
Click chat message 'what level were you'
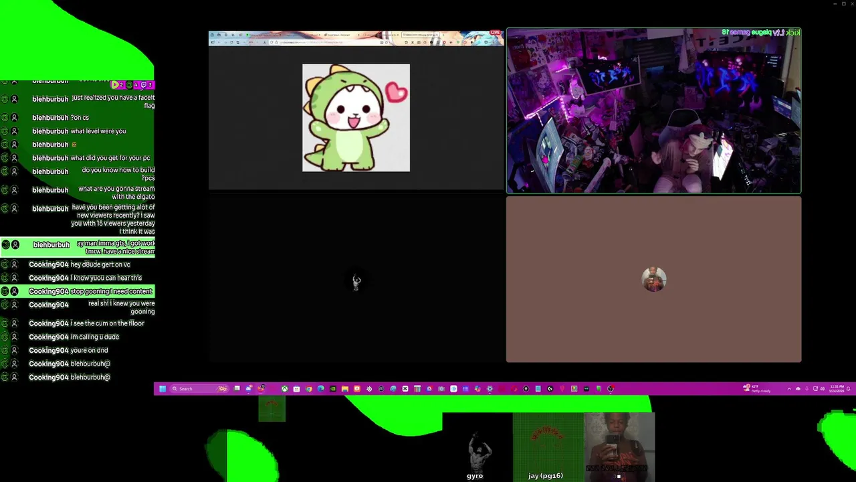[98, 131]
